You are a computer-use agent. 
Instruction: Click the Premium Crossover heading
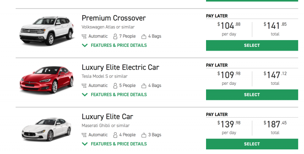[x=114, y=18]
